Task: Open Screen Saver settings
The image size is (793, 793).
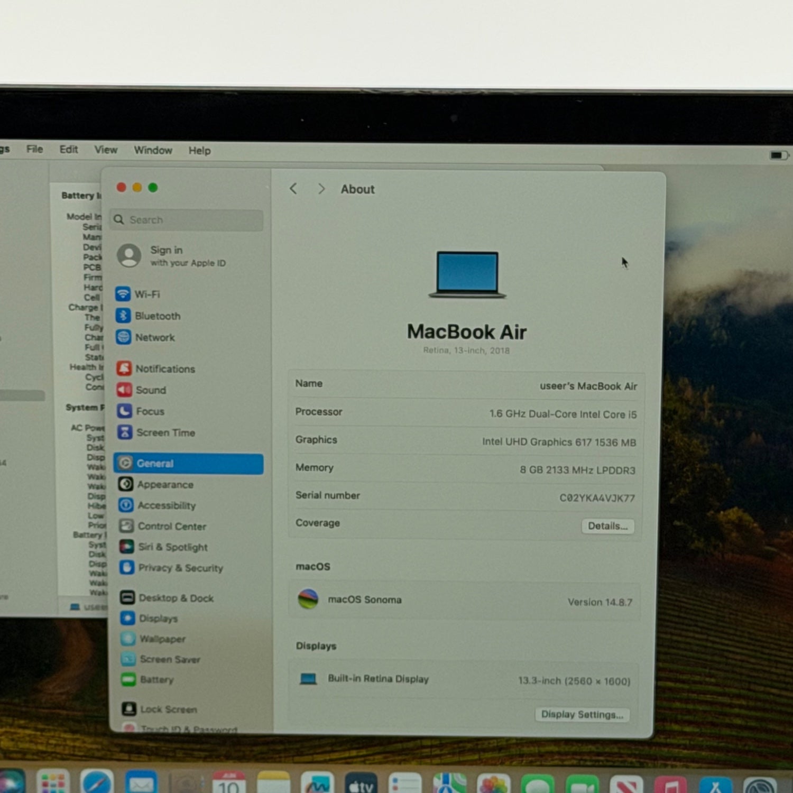Action: point(161,659)
